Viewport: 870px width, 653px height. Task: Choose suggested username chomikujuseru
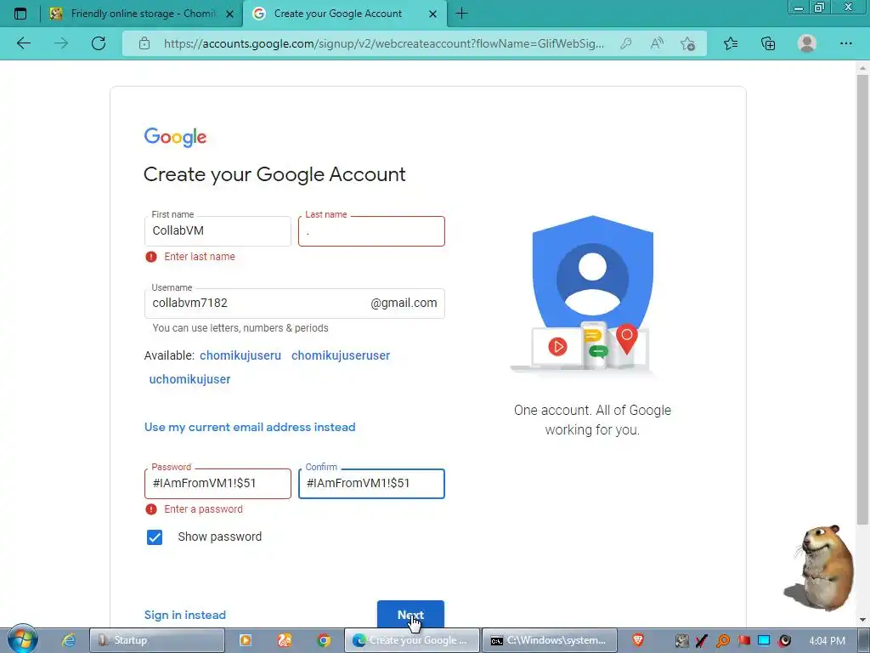click(x=240, y=355)
